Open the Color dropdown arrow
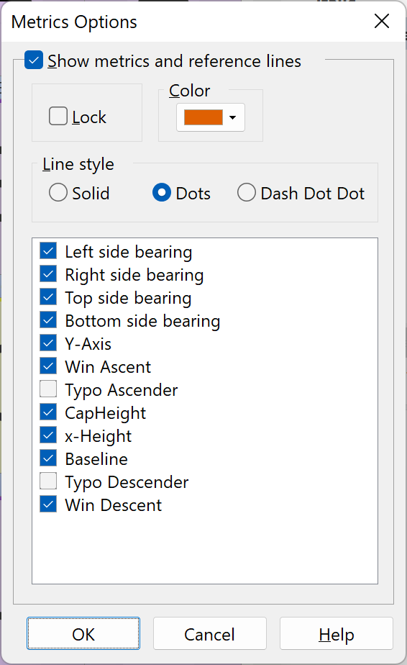Viewport: 407px width, 665px height. click(x=232, y=117)
